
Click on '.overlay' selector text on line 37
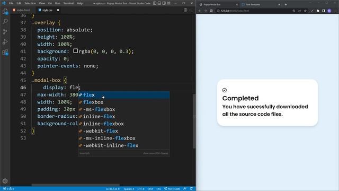click(x=43, y=22)
